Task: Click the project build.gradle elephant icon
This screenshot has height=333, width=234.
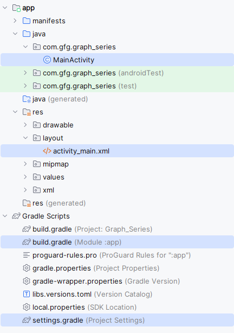Action: click(x=27, y=229)
